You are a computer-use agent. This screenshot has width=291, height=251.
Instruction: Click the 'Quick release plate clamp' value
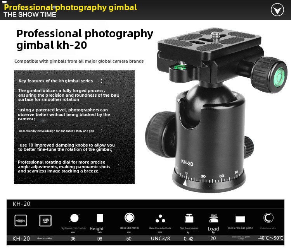pos(241,238)
